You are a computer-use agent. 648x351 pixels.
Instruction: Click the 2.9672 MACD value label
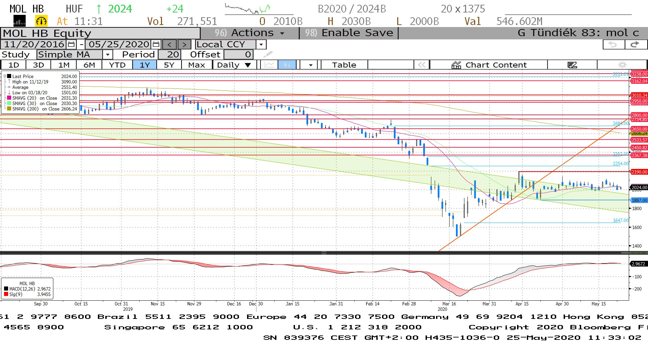pos(638,264)
